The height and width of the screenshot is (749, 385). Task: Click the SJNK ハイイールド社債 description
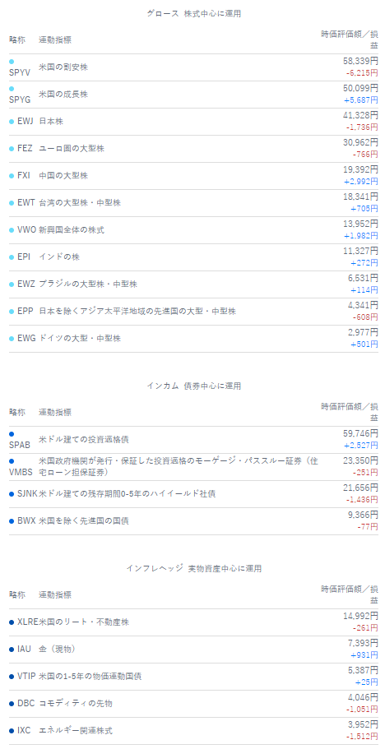point(127,493)
